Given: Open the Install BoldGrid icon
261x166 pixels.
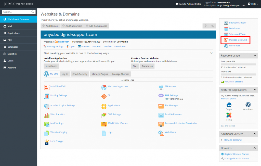Looking at the screenshot, I should tap(47, 87).
